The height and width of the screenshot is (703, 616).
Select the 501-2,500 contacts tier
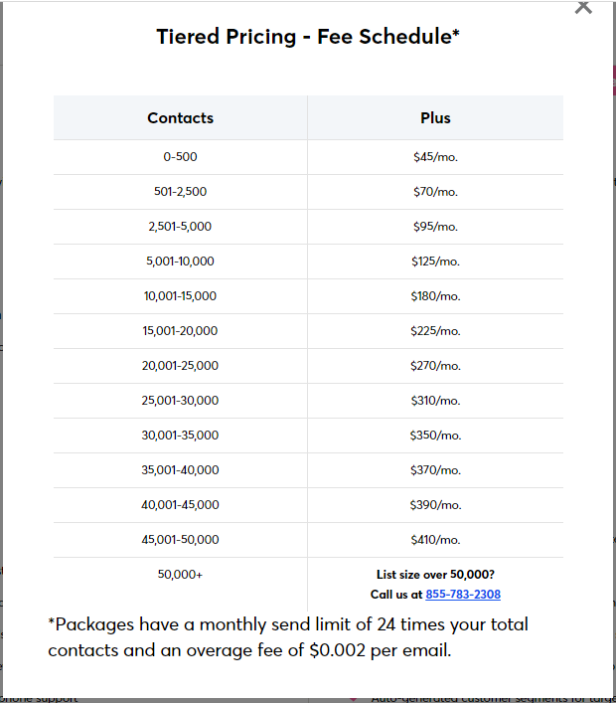click(x=180, y=192)
